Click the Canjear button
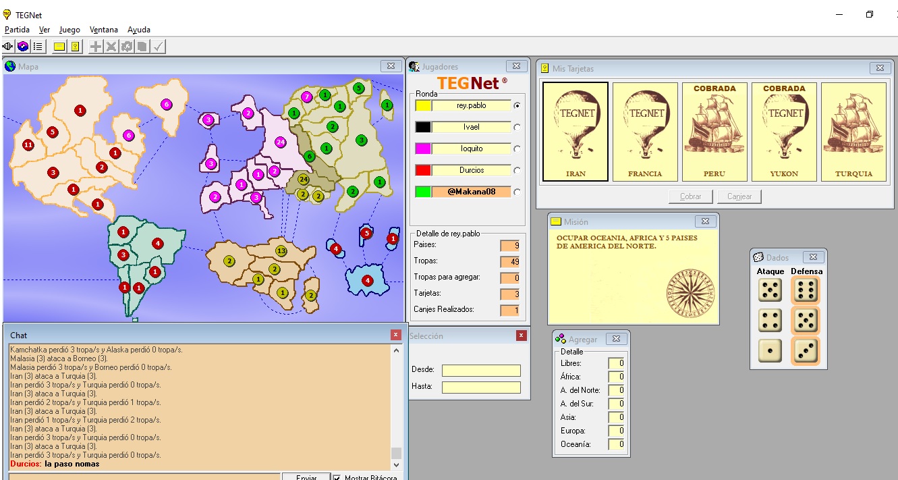Viewport: 898px width, 480px height. pyautogui.click(x=739, y=196)
